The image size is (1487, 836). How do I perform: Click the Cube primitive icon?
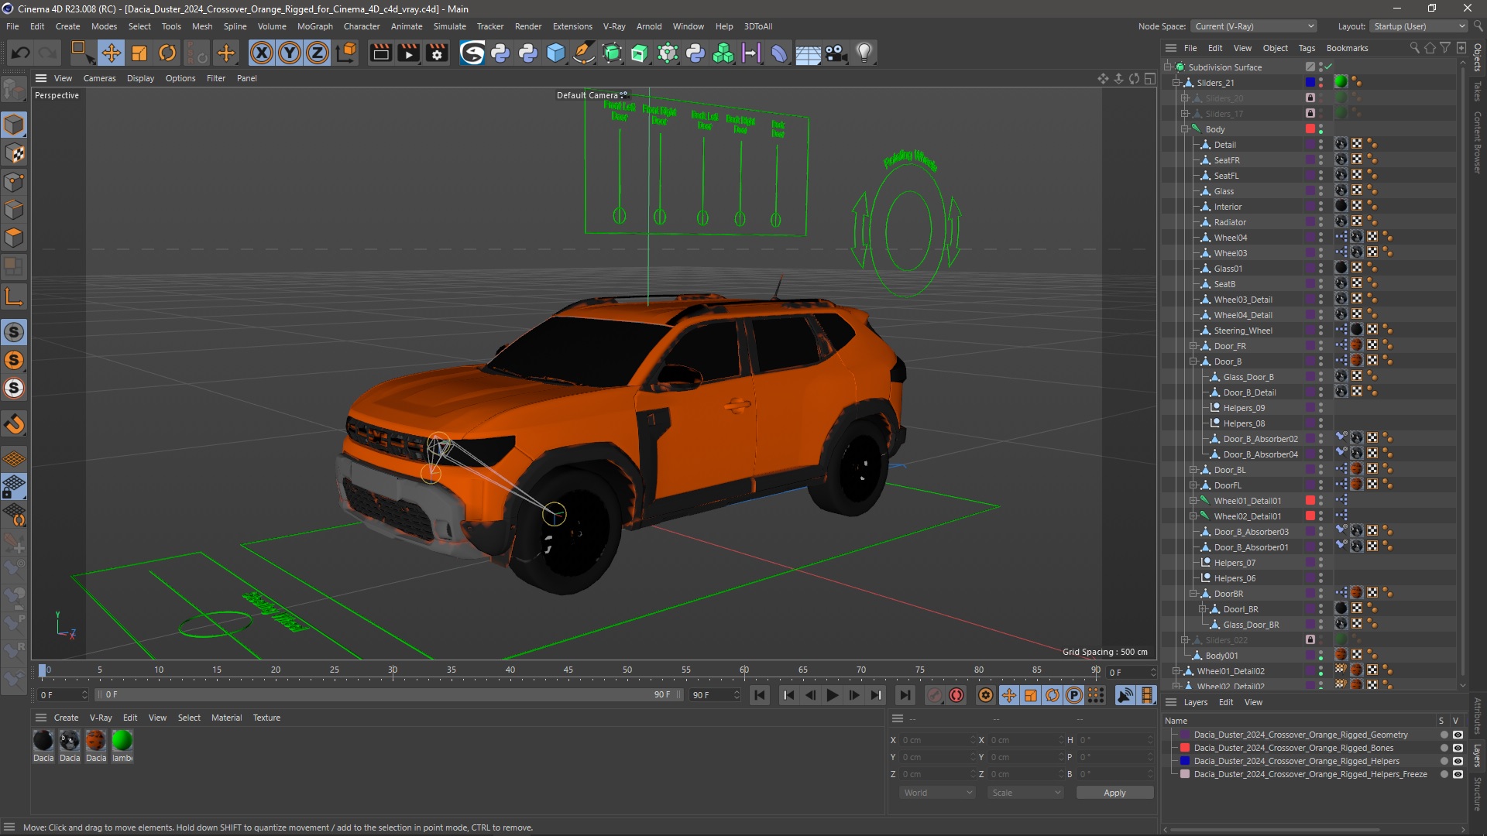coord(556,53)
